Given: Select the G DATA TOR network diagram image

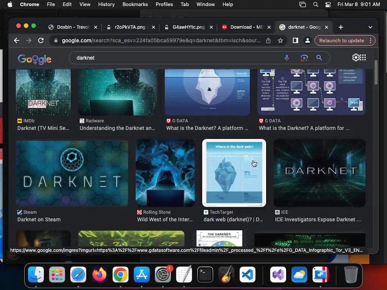Looking at the screenshot, I should [311, 92].
